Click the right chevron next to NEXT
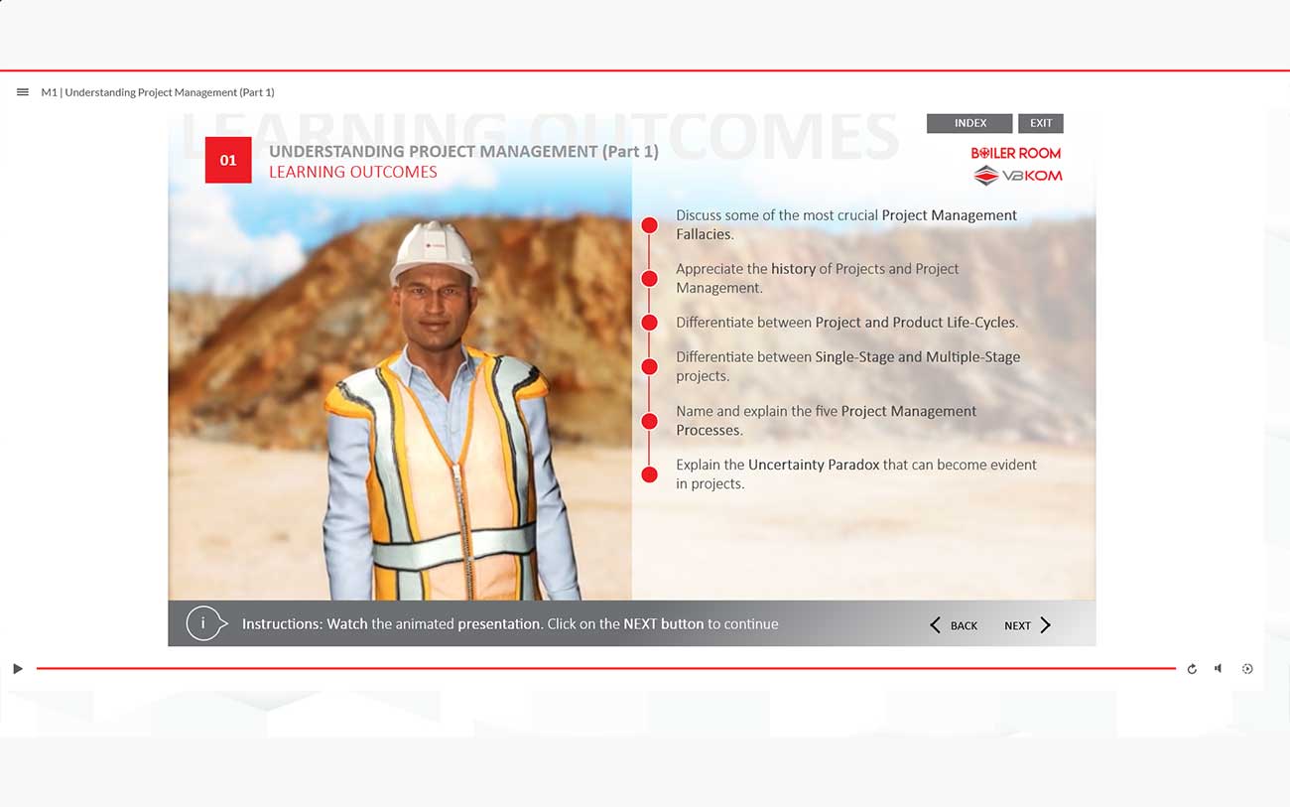 (1045, 625)
